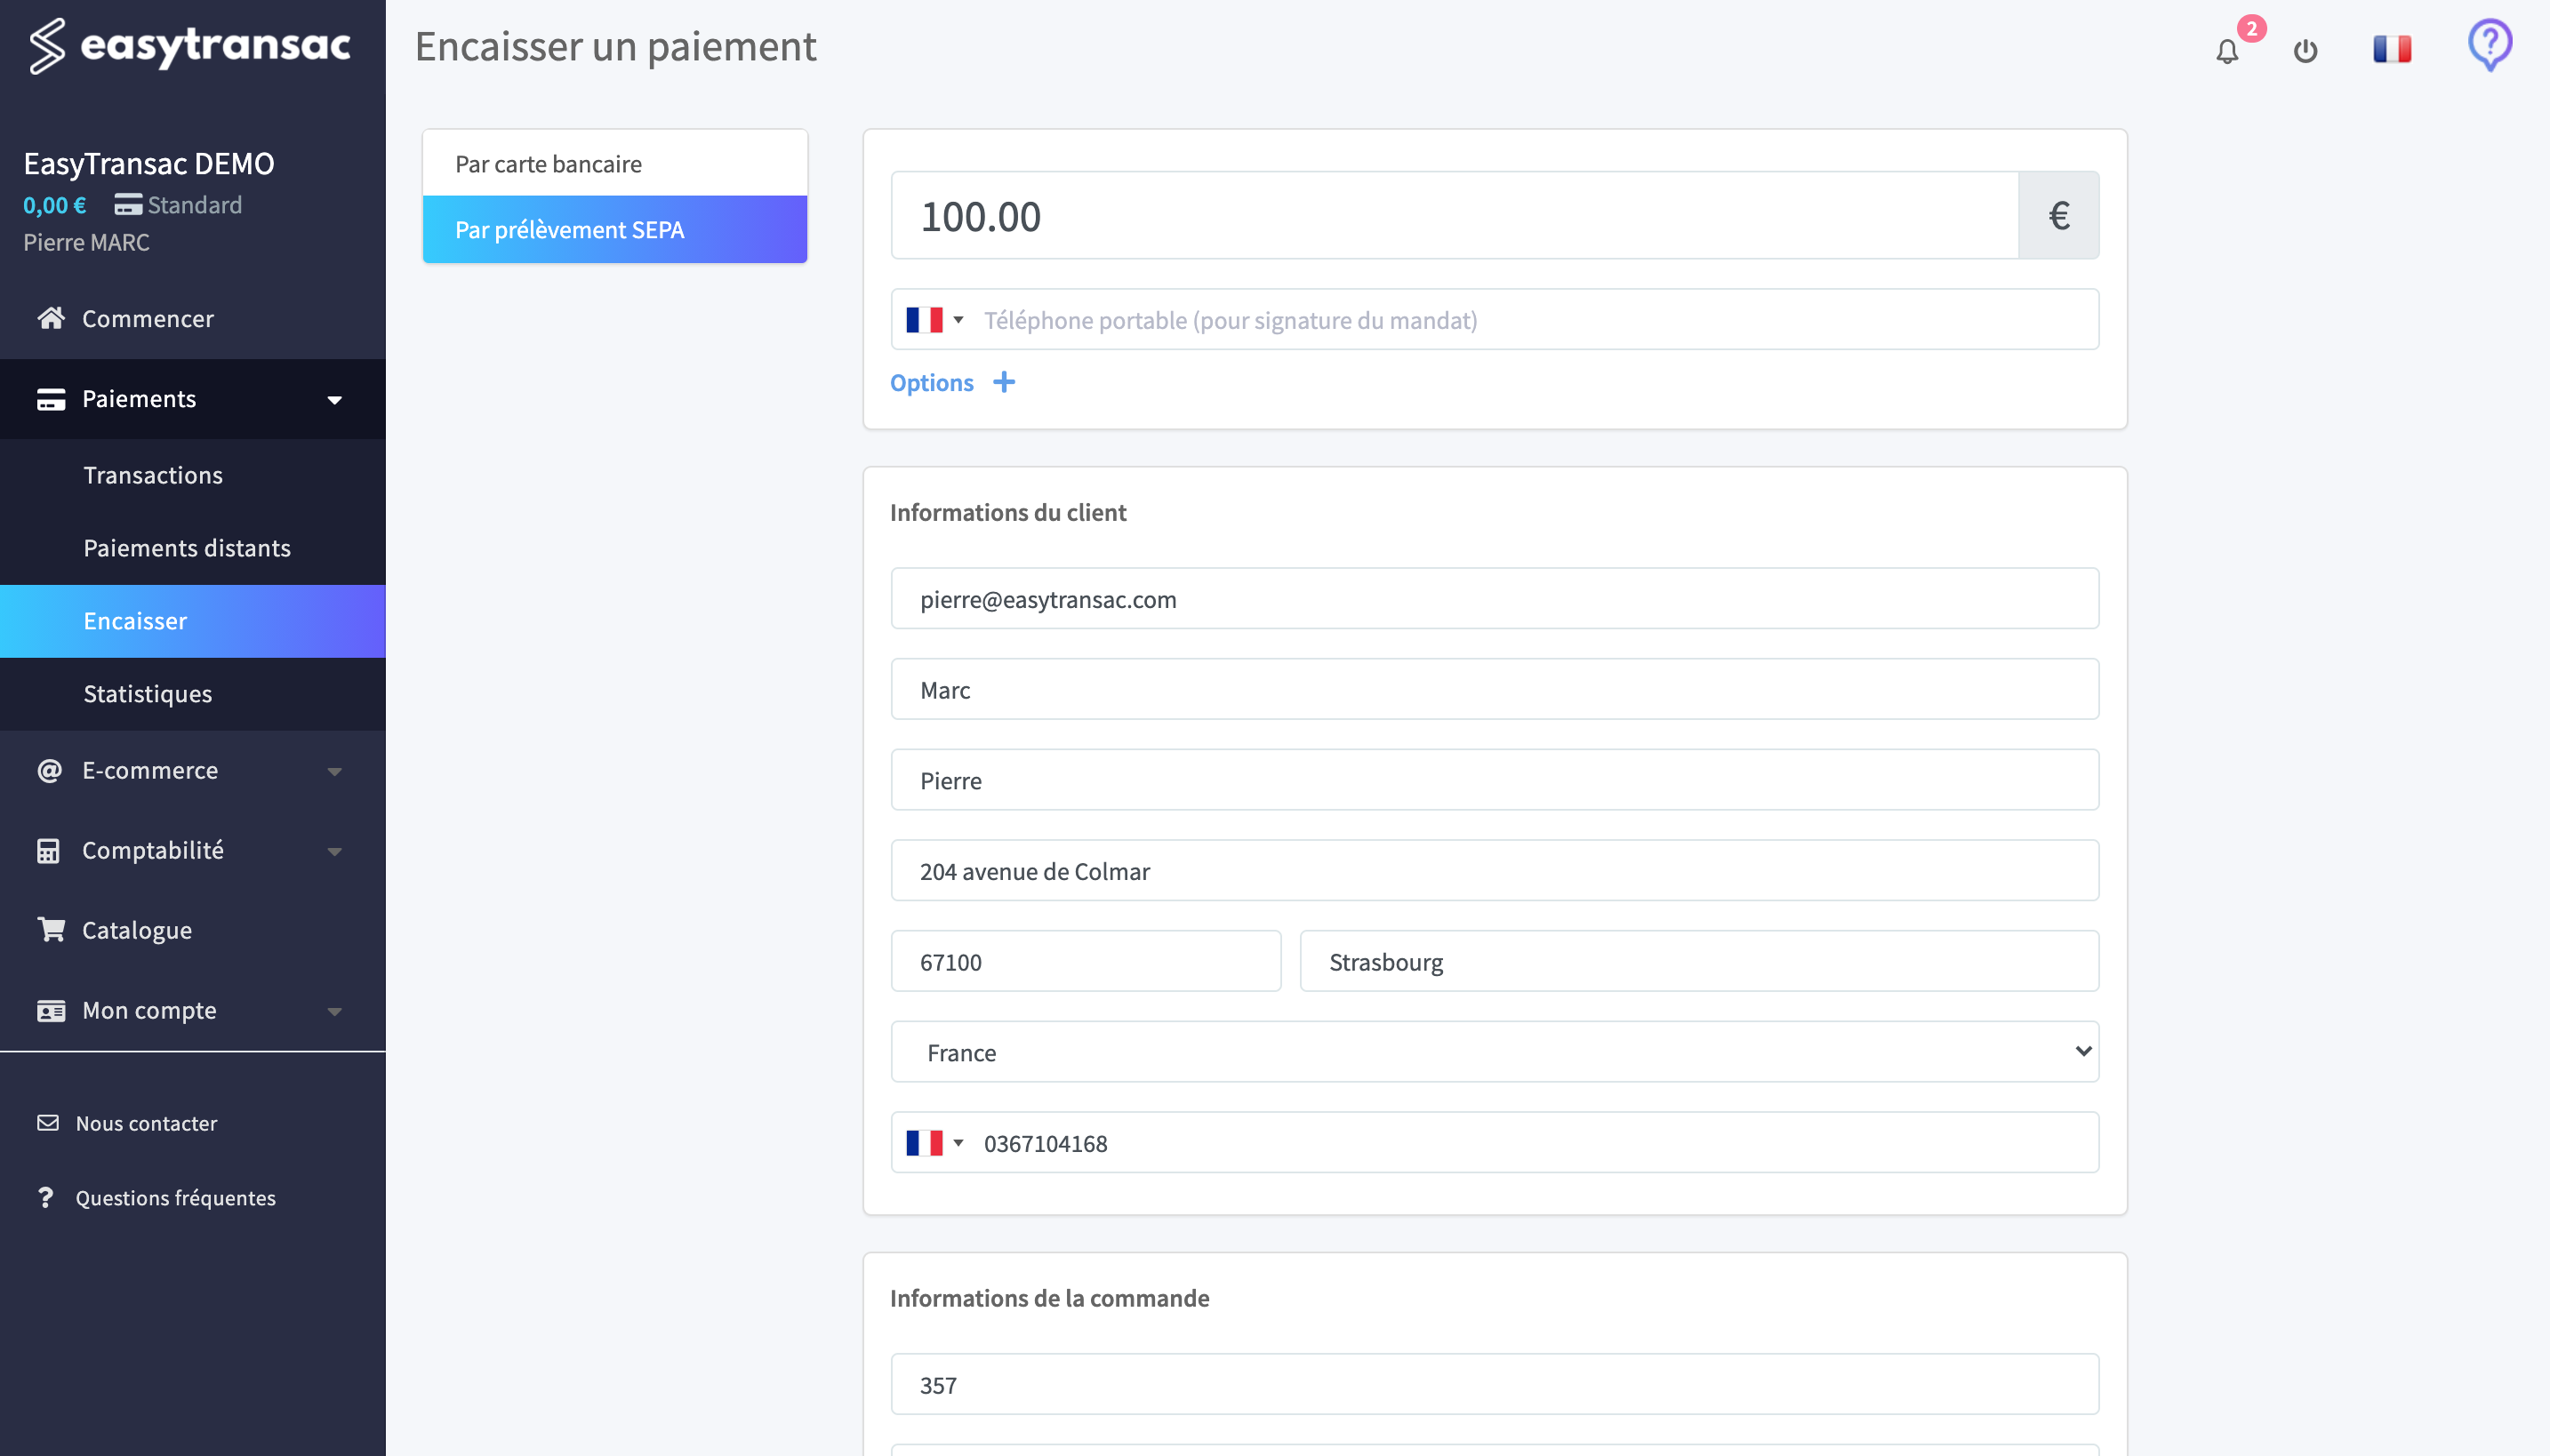Click the Marc name field
Viewport: 2550px width, 1456px height.
(1494, 689)
